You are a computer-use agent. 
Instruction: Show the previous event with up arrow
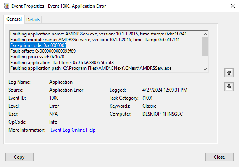tap(229, 72)
